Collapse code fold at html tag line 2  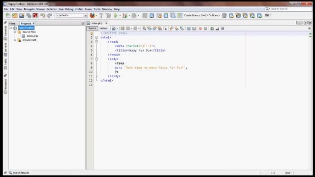tap(96, 37)
